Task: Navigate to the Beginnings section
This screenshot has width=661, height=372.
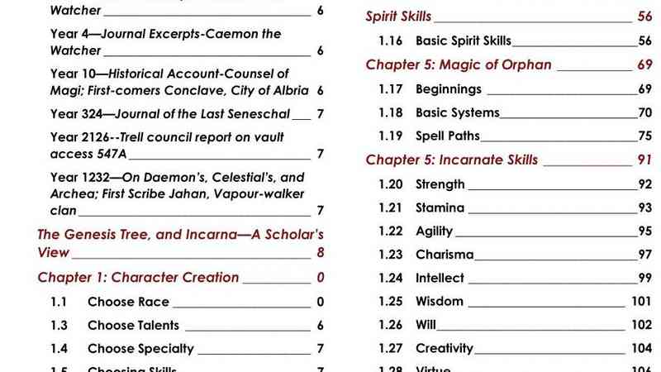Action: point(448,88)
